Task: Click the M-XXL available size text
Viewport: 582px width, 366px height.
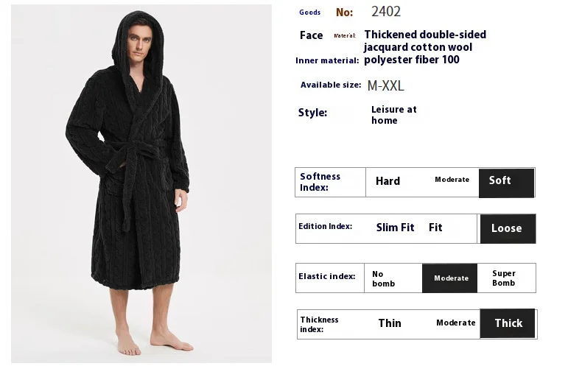Action: pos(385,85)
